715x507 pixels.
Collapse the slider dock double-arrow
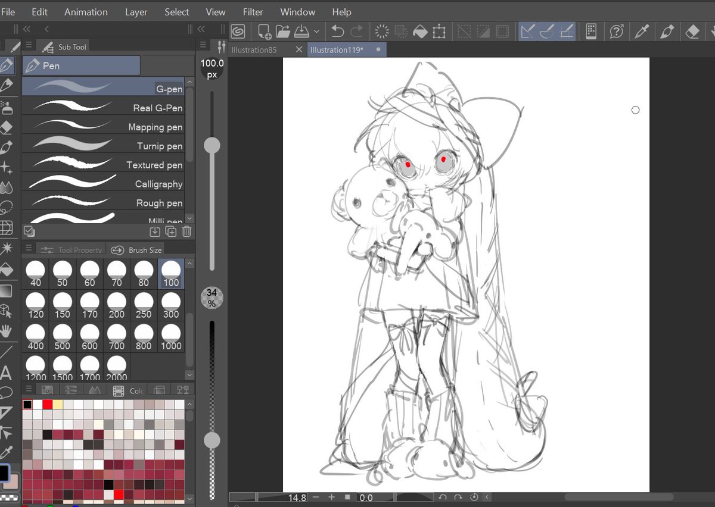point(201,29)
